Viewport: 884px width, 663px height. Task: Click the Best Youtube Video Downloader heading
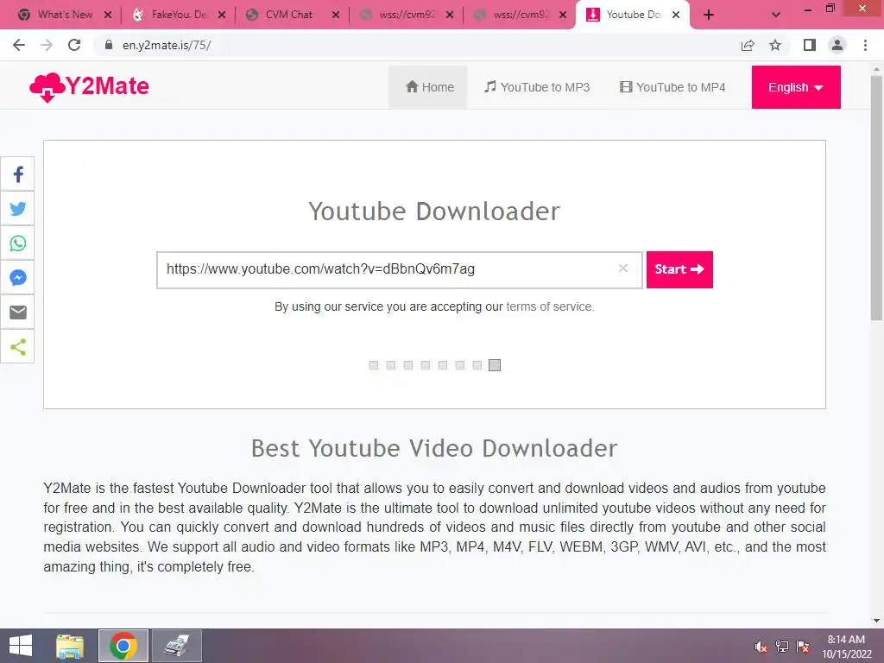click(x=434, y=449)
